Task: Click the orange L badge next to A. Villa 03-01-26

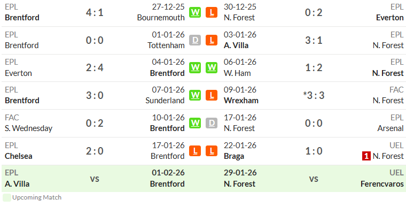Action: (x=212, y=40)
